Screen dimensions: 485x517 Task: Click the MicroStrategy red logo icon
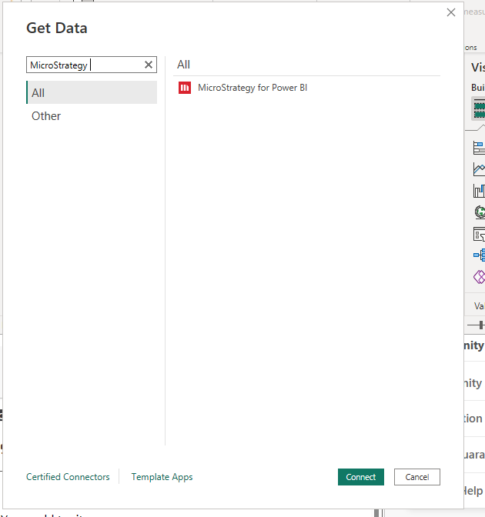pyautogui.click(x=185, y=88)
